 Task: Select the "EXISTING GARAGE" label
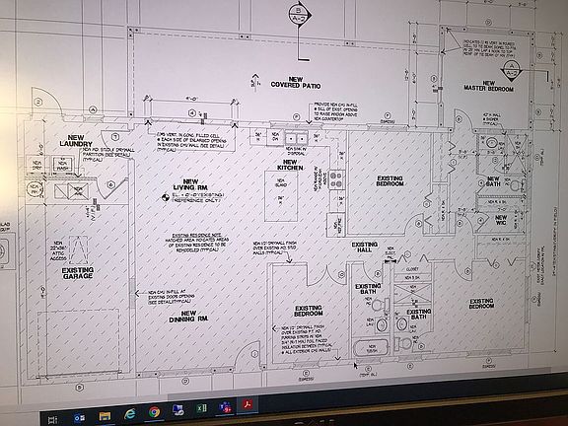point(78,273)
